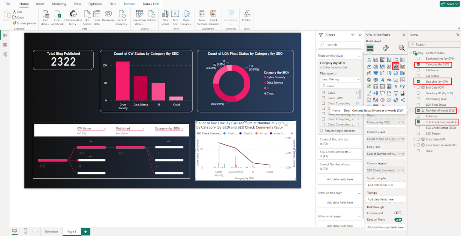The image size is (461, 236).
Task: Collapse the Blog - Content Status table
Action: 411,53
